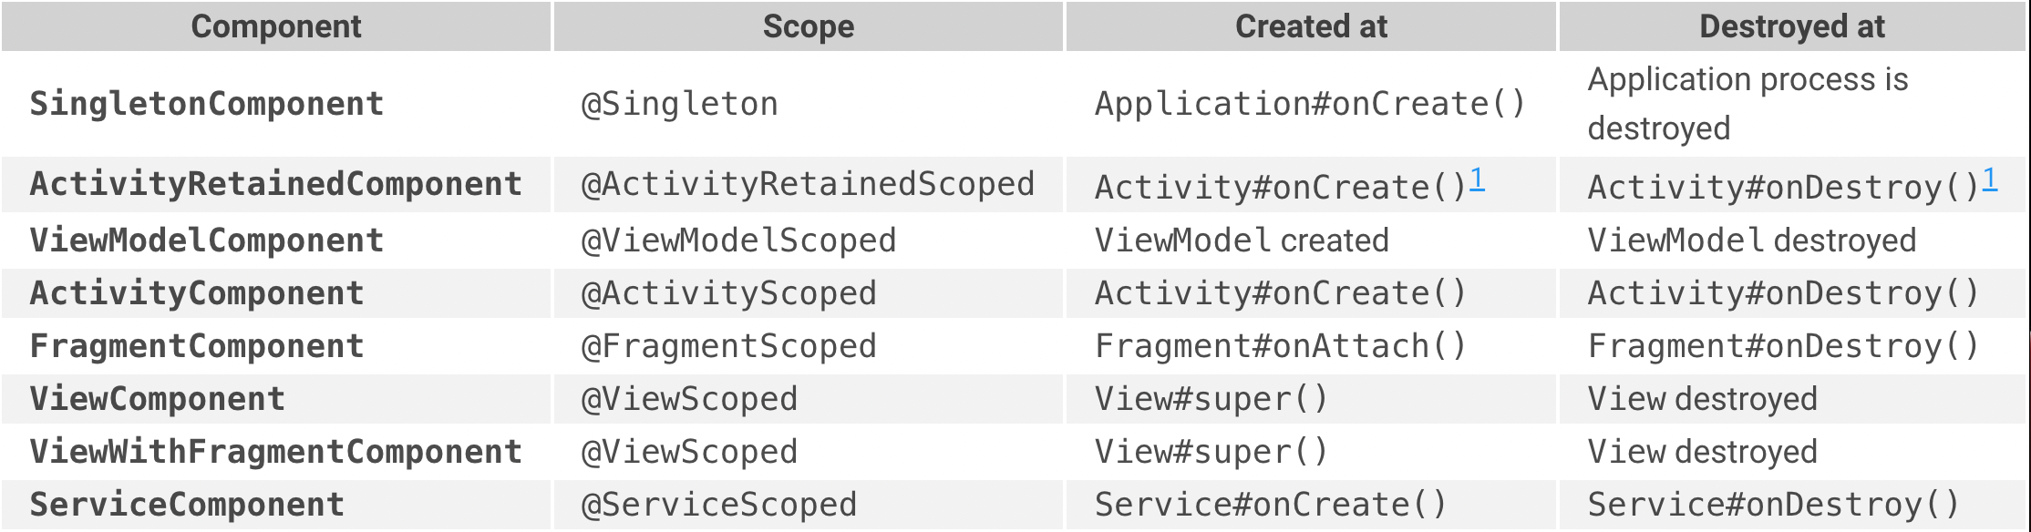This screenshot has height=532, width=2031.
Task: Click the @FragmentScoped scope cell
Action: [x=729, y=346]
